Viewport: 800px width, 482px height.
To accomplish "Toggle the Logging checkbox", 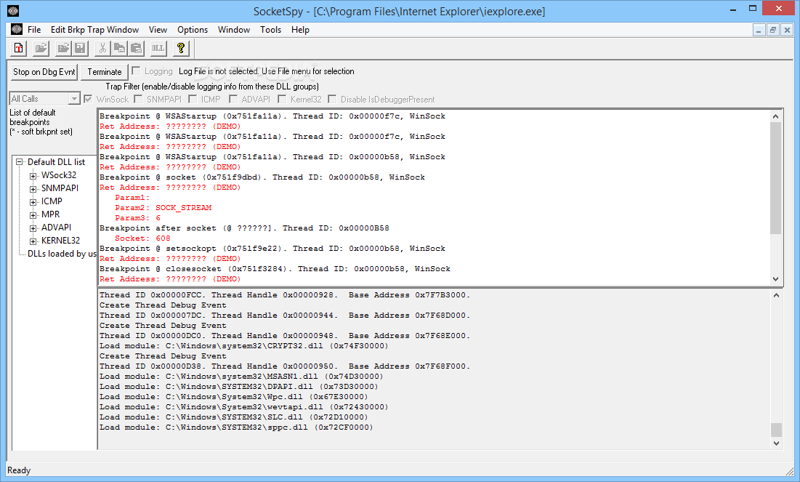I will click(136, 71).
